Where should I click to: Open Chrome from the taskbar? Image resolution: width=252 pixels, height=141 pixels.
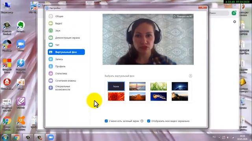coord(16,137)
